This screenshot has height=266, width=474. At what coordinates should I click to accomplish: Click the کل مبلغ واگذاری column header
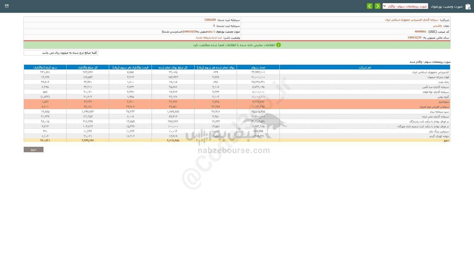[88, 67]
